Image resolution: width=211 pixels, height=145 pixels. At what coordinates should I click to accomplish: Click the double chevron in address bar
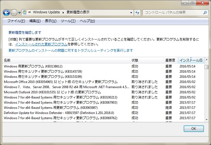click(x=29, y=12)
